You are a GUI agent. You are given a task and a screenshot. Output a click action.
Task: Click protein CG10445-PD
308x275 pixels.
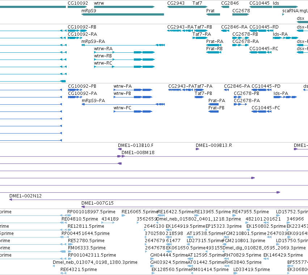coord(266,86)
